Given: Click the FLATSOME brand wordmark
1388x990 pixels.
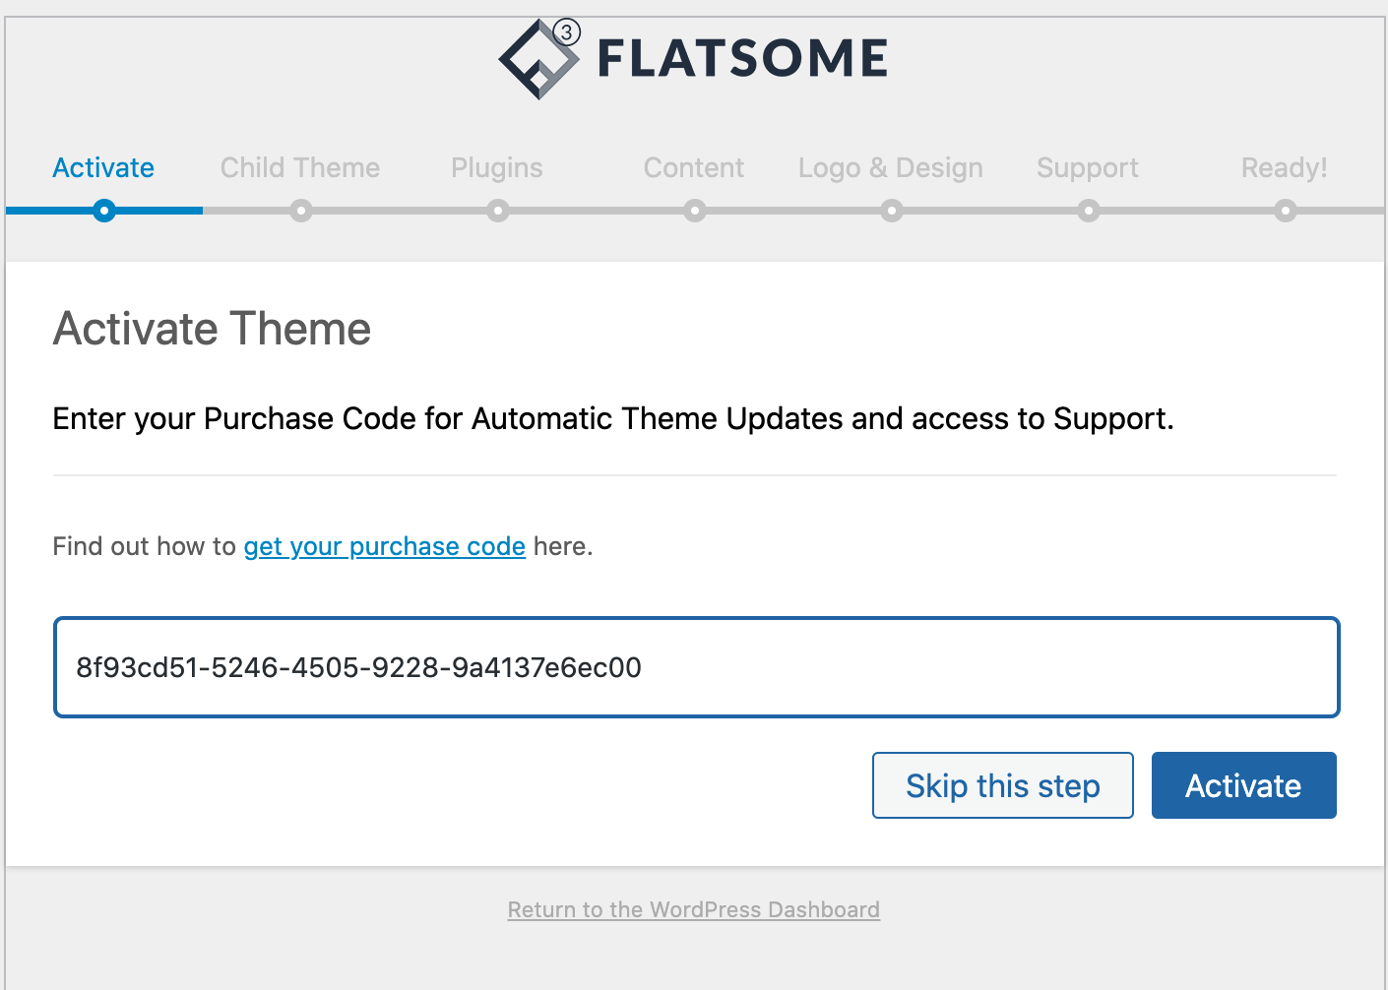Looking at the screenshot, I should click(742, 58).
